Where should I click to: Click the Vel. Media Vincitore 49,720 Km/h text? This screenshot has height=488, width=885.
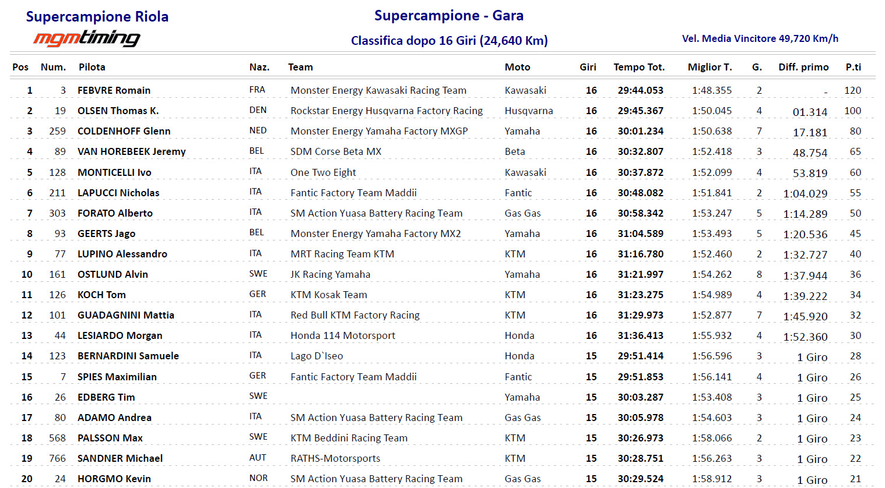(760, 38)
